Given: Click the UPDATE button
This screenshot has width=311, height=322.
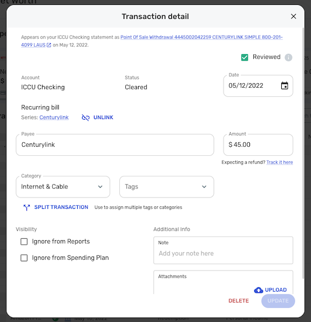Looking at the screenshot, I should tap(278, 301).
